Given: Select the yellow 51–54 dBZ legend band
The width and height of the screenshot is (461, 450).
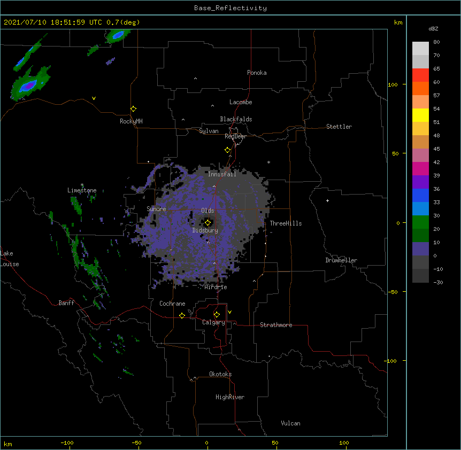Looking at the screenshot, I should (420, 115).
